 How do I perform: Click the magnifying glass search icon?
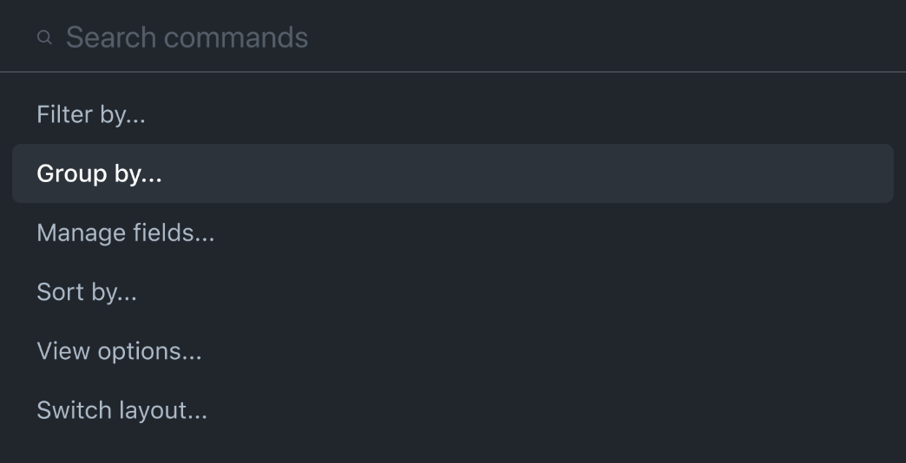pyautogui.click(x=44, y=38)
